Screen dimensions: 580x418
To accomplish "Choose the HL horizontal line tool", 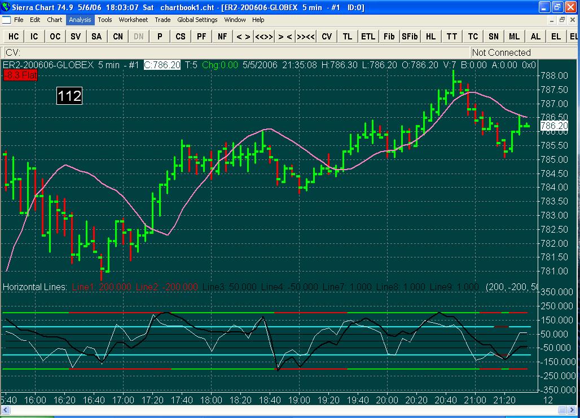I will pyautogui.click(x=430, y=37).
